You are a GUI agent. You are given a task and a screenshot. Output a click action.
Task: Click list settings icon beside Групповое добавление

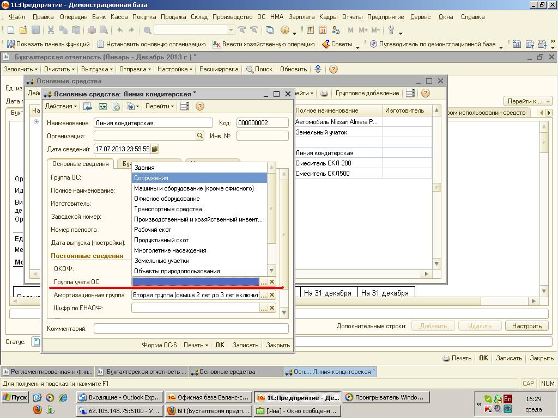pos(410,93)
